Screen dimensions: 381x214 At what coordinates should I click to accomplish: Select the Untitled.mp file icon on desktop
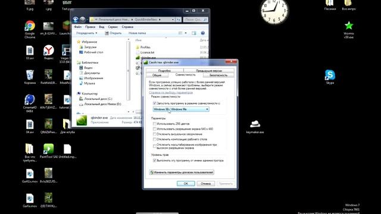[67, 151]
